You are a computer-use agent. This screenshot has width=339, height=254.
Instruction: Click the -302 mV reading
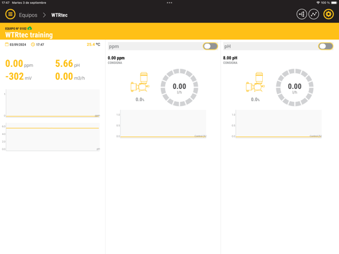click(x=18, y=77)
